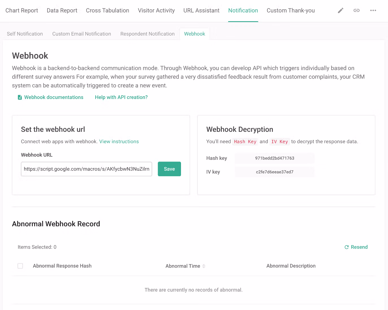This screenshot has width=388, height=310.
Task: Click the no records of abnormal message
Action: pyautogui.click(x=194, y=290)
